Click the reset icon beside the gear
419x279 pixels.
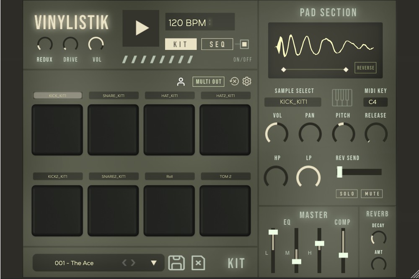point(234,82)
